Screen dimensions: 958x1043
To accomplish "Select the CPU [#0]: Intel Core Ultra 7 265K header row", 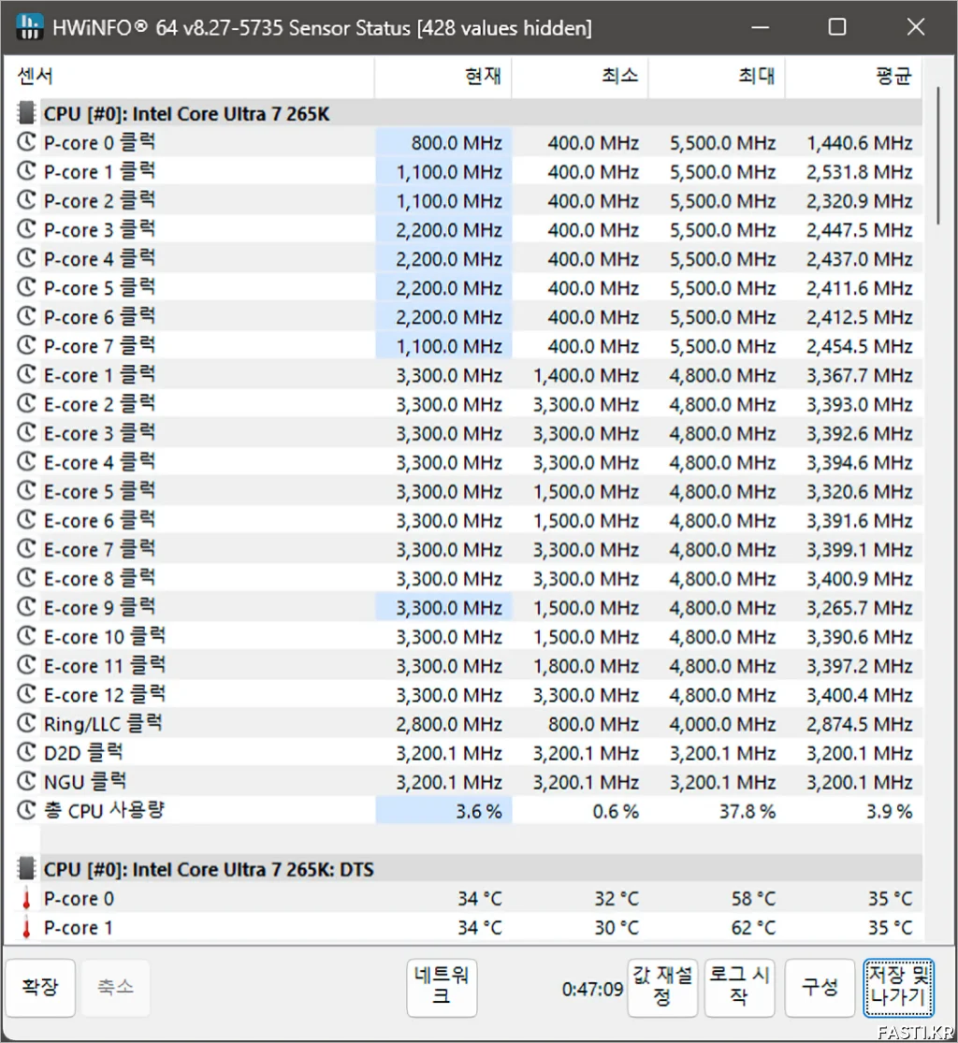I will [x=469, y=113].
